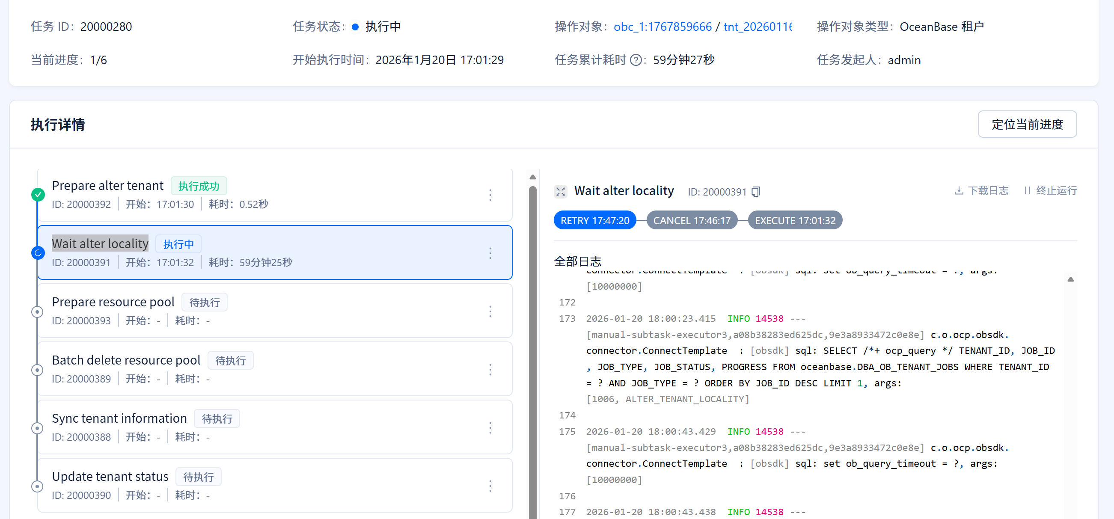Click the green success icon of Prepare alter tenant
Image resolution: width=1114 pixels, height=519 pixels.
pos(38,195)
